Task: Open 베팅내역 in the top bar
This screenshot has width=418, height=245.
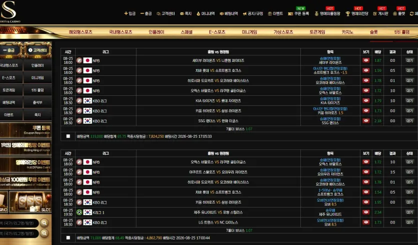Action: point(229,13)
